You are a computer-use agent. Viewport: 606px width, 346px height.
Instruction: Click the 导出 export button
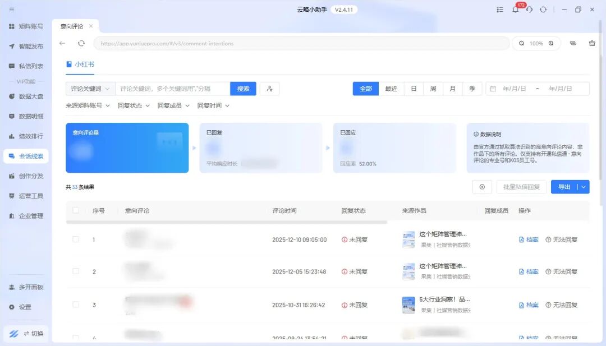tap(564, 187)
